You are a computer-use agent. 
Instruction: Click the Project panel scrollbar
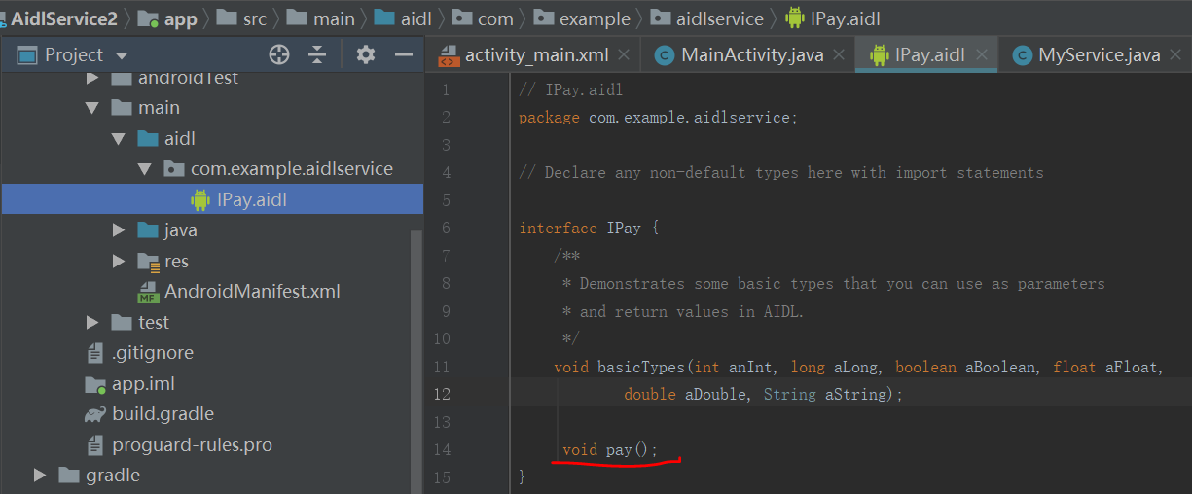[417, 360]
